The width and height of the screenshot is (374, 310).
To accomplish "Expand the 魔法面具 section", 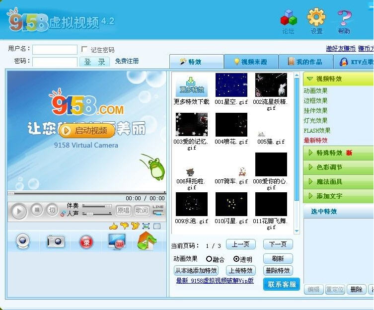I will [x=338, y=182].
